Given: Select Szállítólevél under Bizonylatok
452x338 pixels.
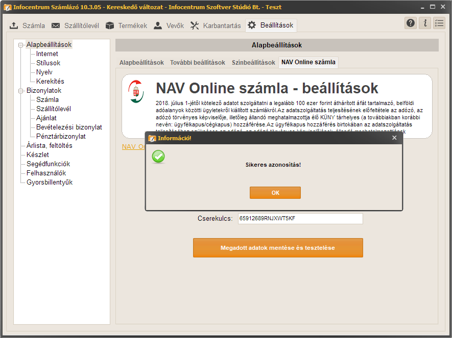Looking at the screenshot, I should [x=53, y=109].
